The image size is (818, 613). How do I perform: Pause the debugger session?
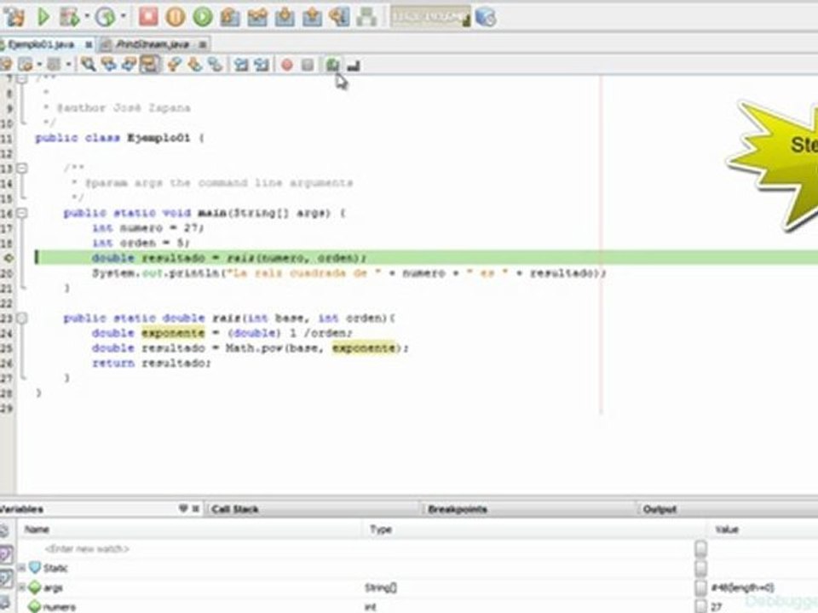point(176,17)
